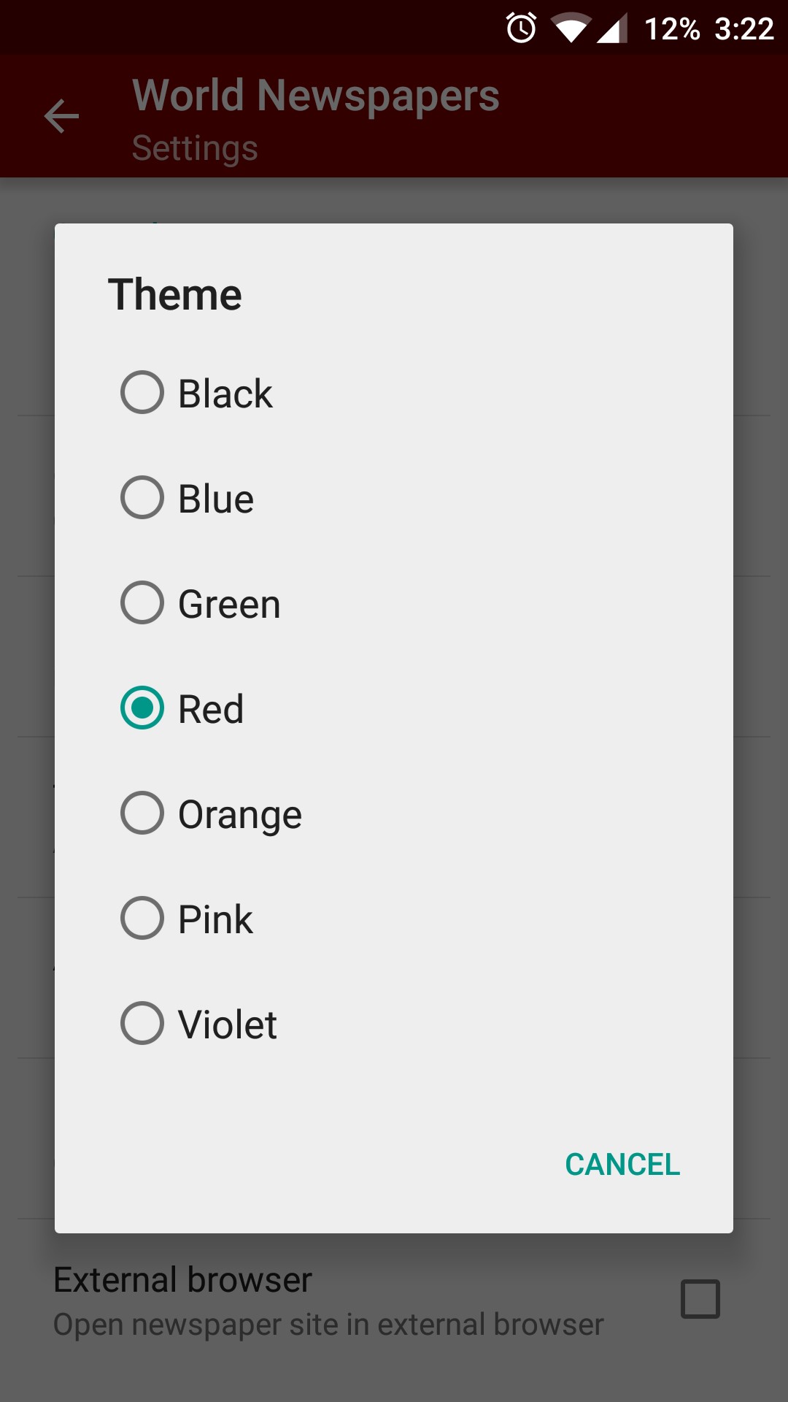Image resolution: width=788 pixels, height=1402 pixels.
Task: Tap the cellular signal icon
Action: (x=612, y=29)
